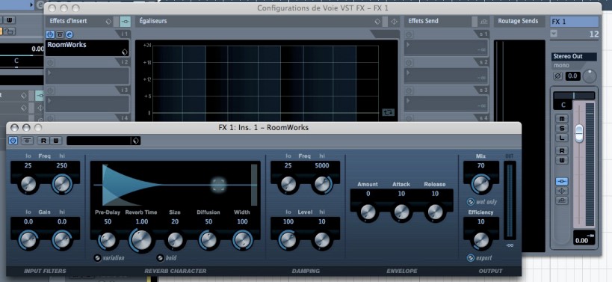Click the Input Filters lo Gain knob
This screenshot has width=612, height=282.
(28, 240)
